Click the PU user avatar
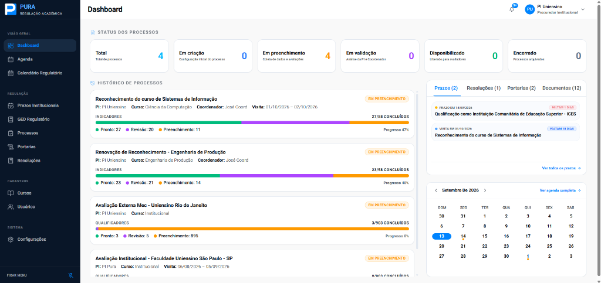This screenshot has width=601, height=283. coord(530,9)
